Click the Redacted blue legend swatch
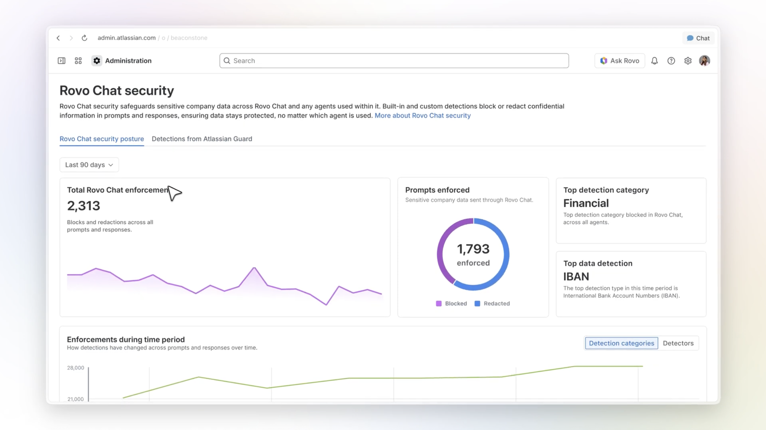This screenshot has height=430, width=766. [x=477, y=304]
